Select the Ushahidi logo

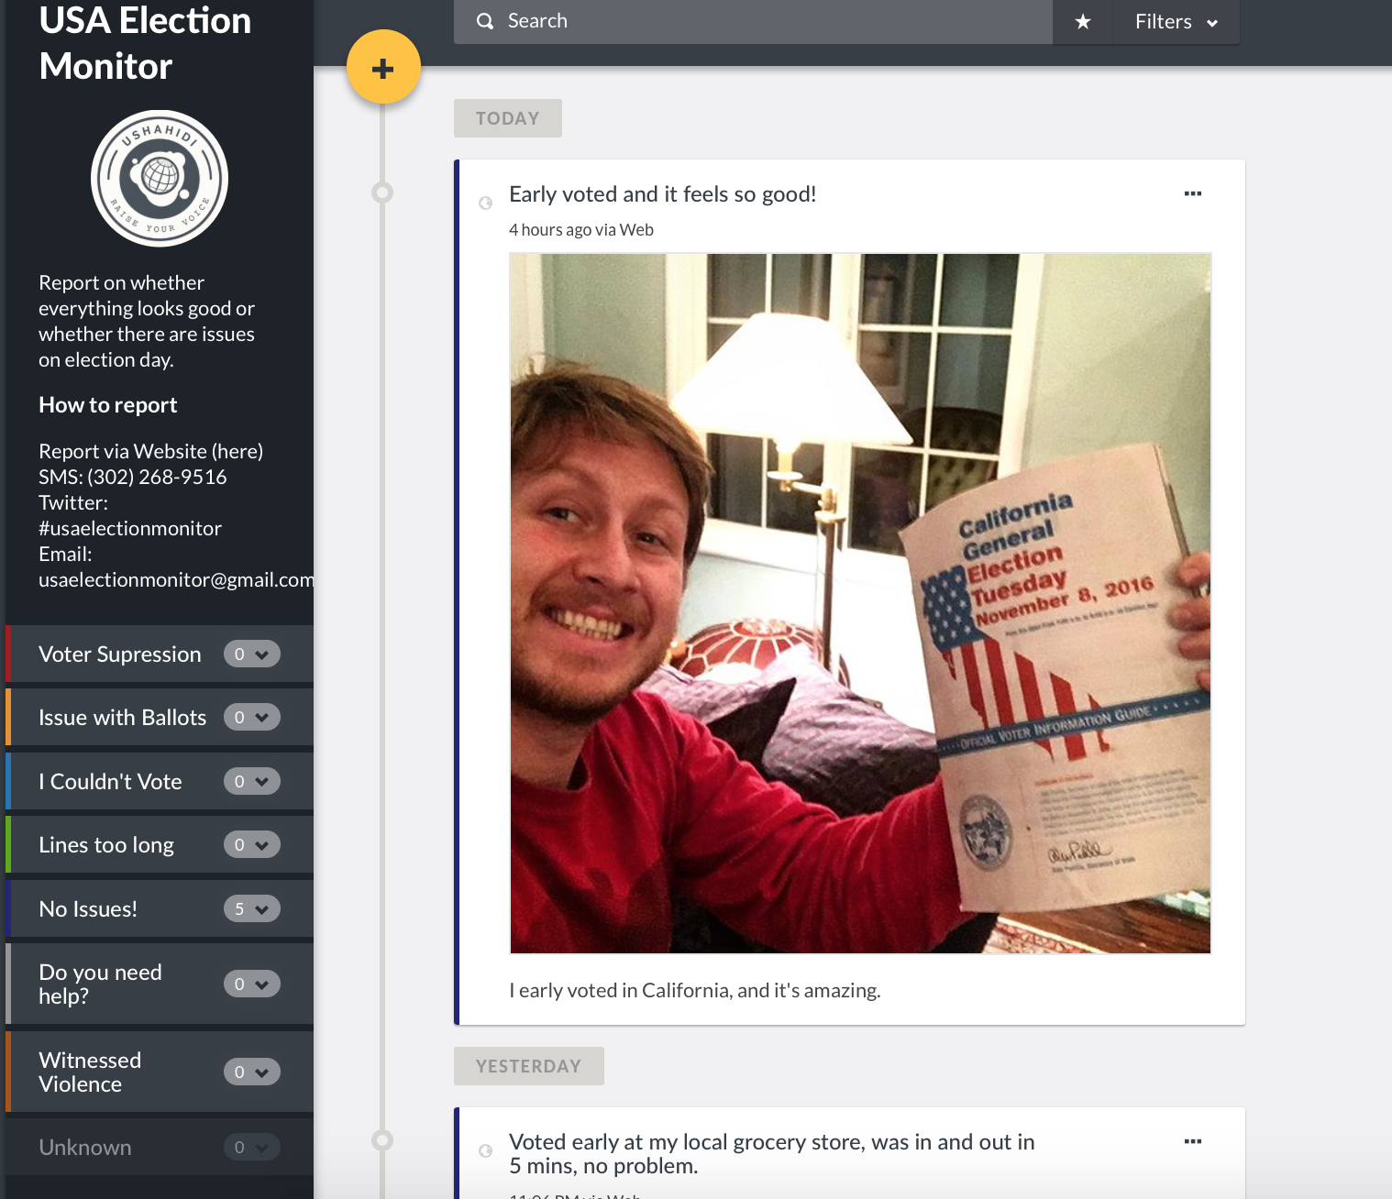pos(160,178)
